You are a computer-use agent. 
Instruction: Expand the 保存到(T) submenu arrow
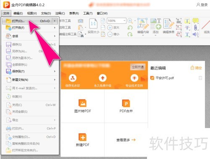coord(55,71)
